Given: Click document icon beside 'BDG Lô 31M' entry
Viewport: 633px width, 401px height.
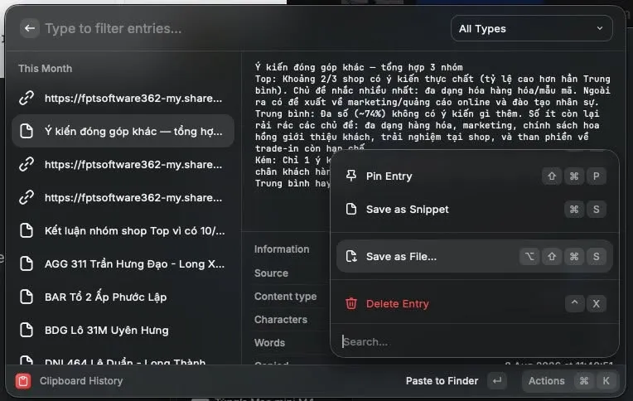Looking at the screenshot, I should click(27, 330).
